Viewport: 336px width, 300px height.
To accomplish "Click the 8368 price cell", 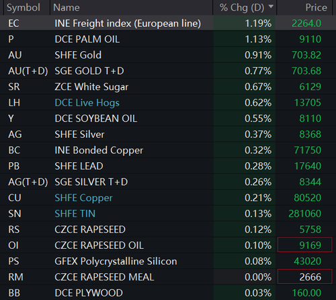I will point(310,135).
